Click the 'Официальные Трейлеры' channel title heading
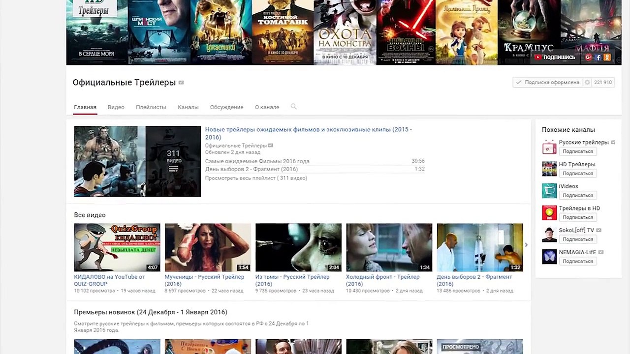The image size is (630, 354). pyautogui.click(x=124, y=83)
